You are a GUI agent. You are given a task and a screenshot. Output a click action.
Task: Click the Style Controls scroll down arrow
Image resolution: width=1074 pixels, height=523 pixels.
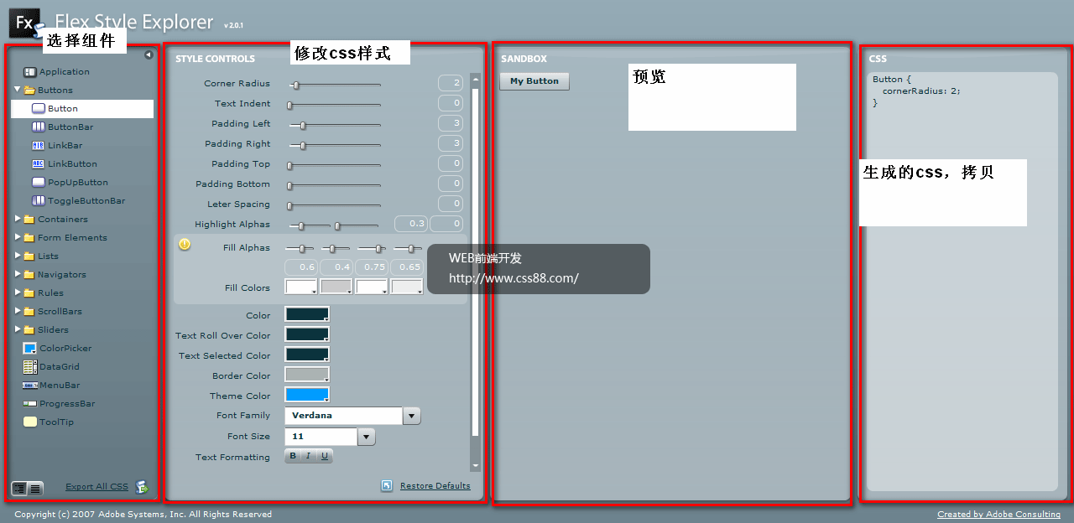pyautogui.click(x=476, y=464)
